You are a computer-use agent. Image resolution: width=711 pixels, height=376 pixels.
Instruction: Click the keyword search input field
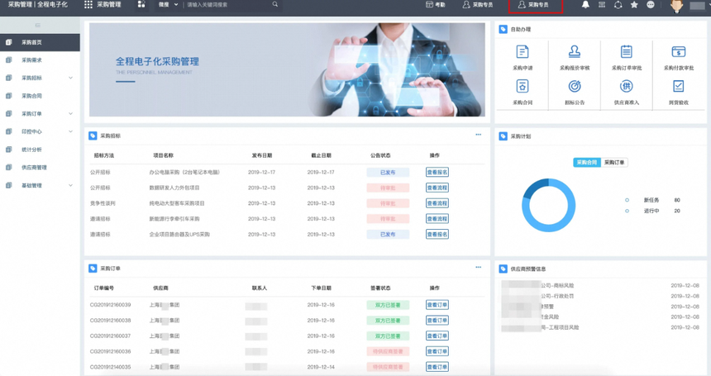(229, 4)
